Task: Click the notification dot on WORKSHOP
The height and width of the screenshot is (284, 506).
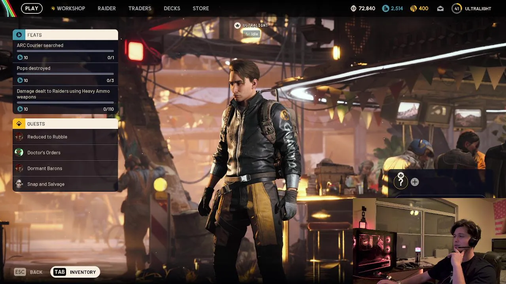Action: [53, 8]
